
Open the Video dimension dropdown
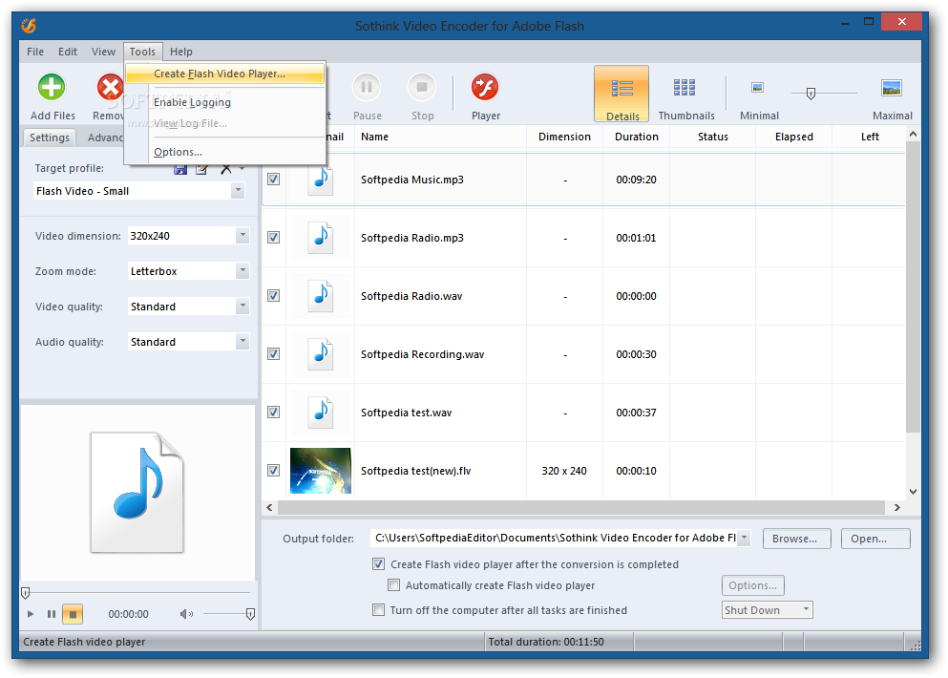pos(242,235)
